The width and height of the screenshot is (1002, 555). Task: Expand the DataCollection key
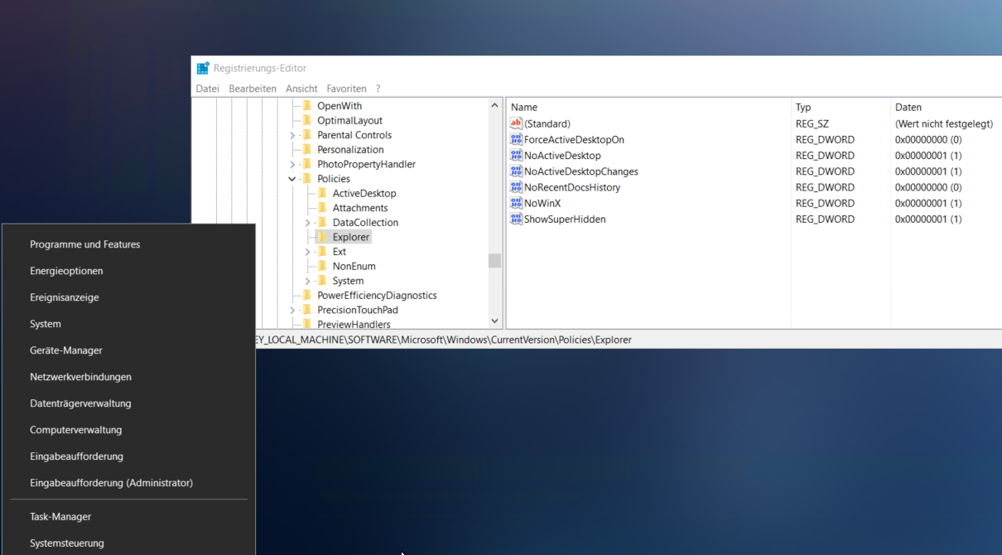click(x=307, y=223)
